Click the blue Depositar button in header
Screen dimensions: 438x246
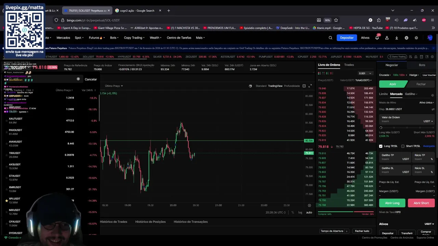347,38
